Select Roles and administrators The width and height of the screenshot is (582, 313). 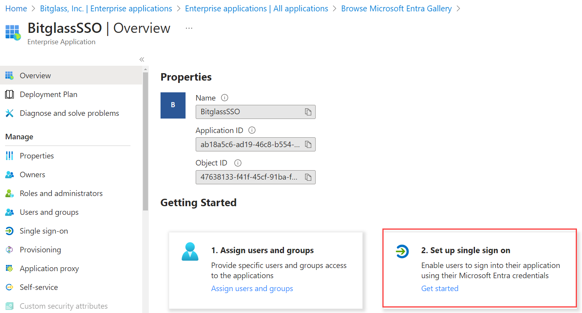point(61,193)
